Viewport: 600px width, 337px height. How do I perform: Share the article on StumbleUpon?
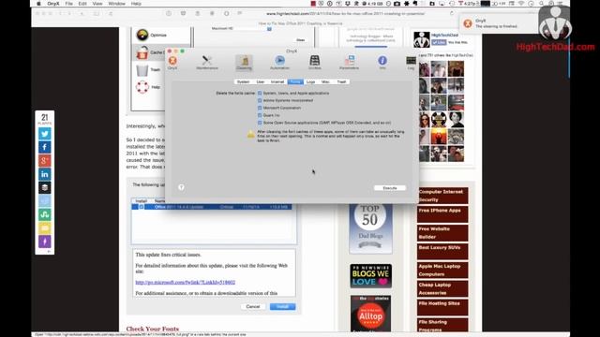(45, 214)
